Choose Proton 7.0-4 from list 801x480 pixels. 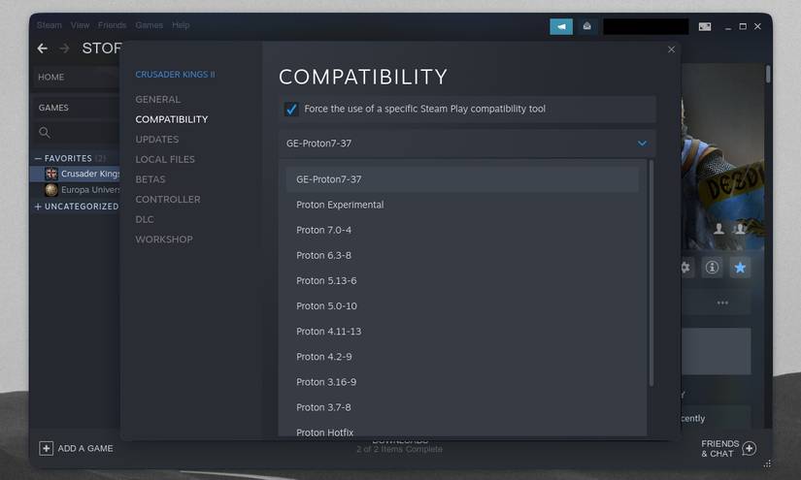pos(462,230)
